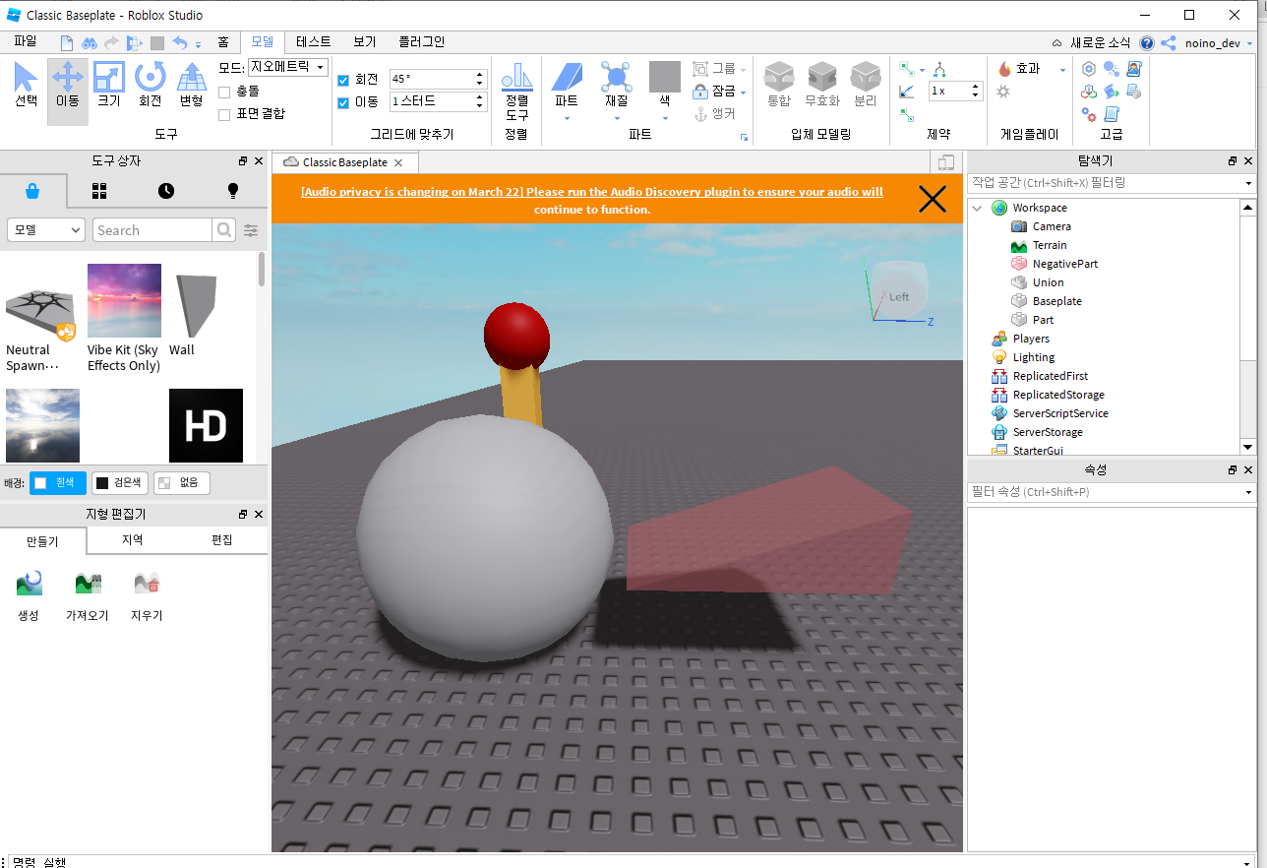The width and height of the screenshot is (1267, 868).
Task: Click the Vibe Kit sky thumbnail
Action: pyautogui.click(x=124, y=300)
